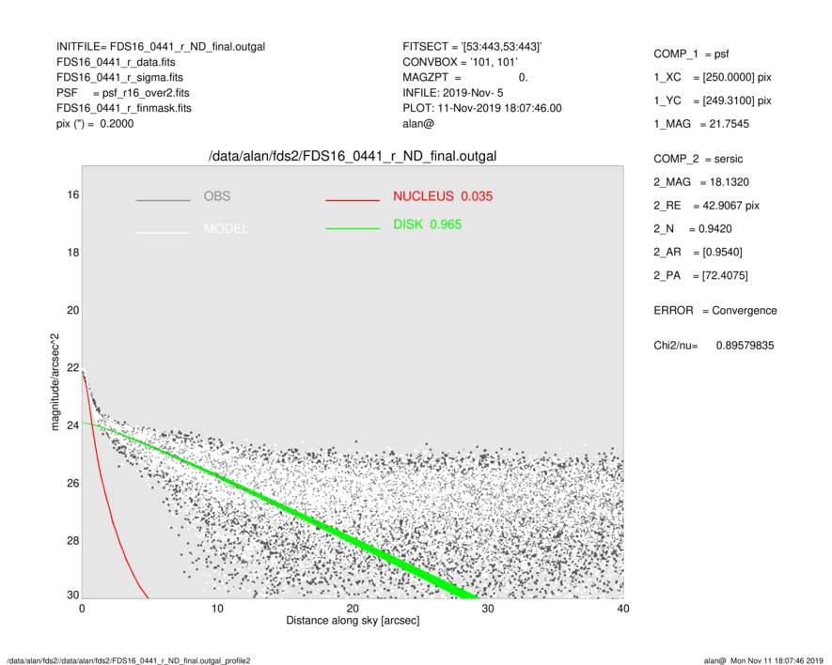Image resolution: width=832 pixels, height=665 pixels.
Task: Click the y-axis label magnitude/arcsec^2
Action: pyautogui.click(x=55, y=382)
